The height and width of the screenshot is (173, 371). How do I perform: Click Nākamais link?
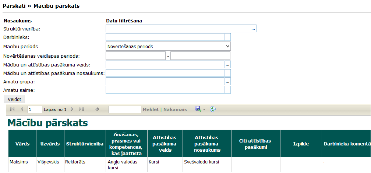tap(175, 109)
